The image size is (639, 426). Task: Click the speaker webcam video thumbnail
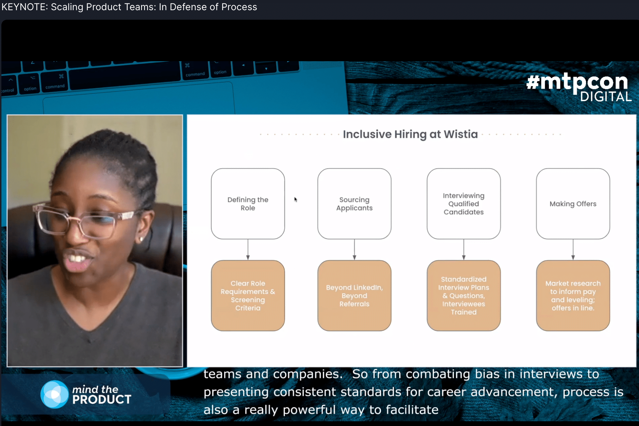[95, 241]
